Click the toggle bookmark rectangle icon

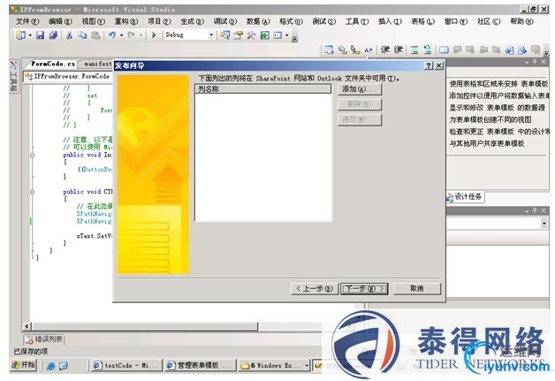pyautogui.click(x=444, y=50)
